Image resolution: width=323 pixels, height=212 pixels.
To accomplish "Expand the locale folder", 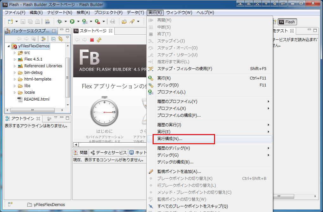I will click(15, 92).
